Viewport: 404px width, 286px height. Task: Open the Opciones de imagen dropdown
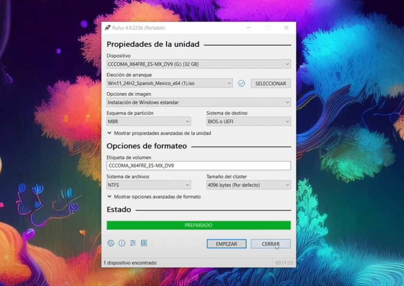coord(199,103)
